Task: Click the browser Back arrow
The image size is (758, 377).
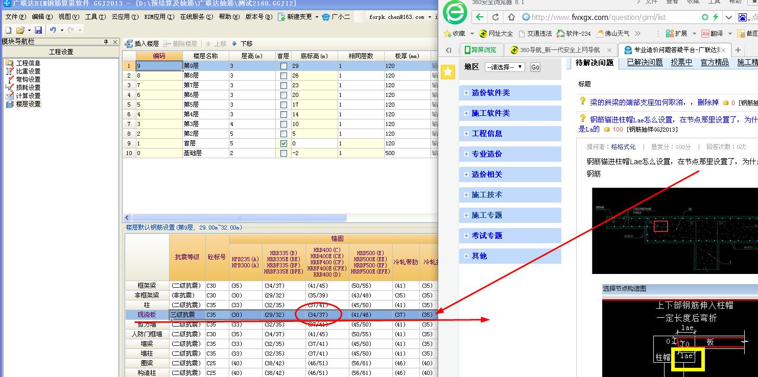Action: (x=480, y=17)
